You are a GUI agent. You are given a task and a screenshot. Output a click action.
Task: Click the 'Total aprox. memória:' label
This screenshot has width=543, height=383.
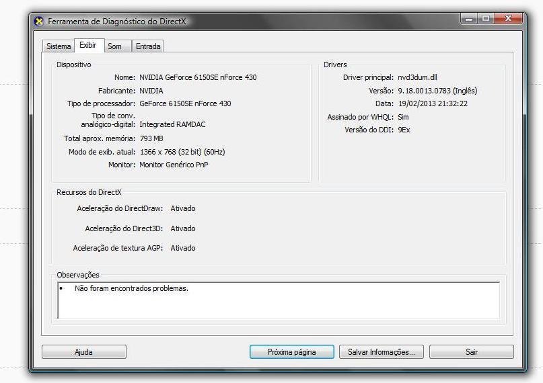click(x=100, y=138)
